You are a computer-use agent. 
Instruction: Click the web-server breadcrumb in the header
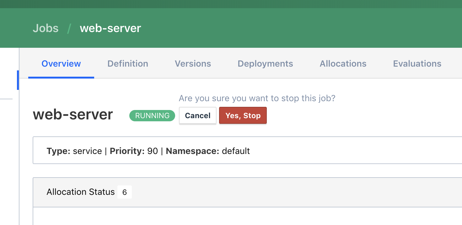pos(110,28)
